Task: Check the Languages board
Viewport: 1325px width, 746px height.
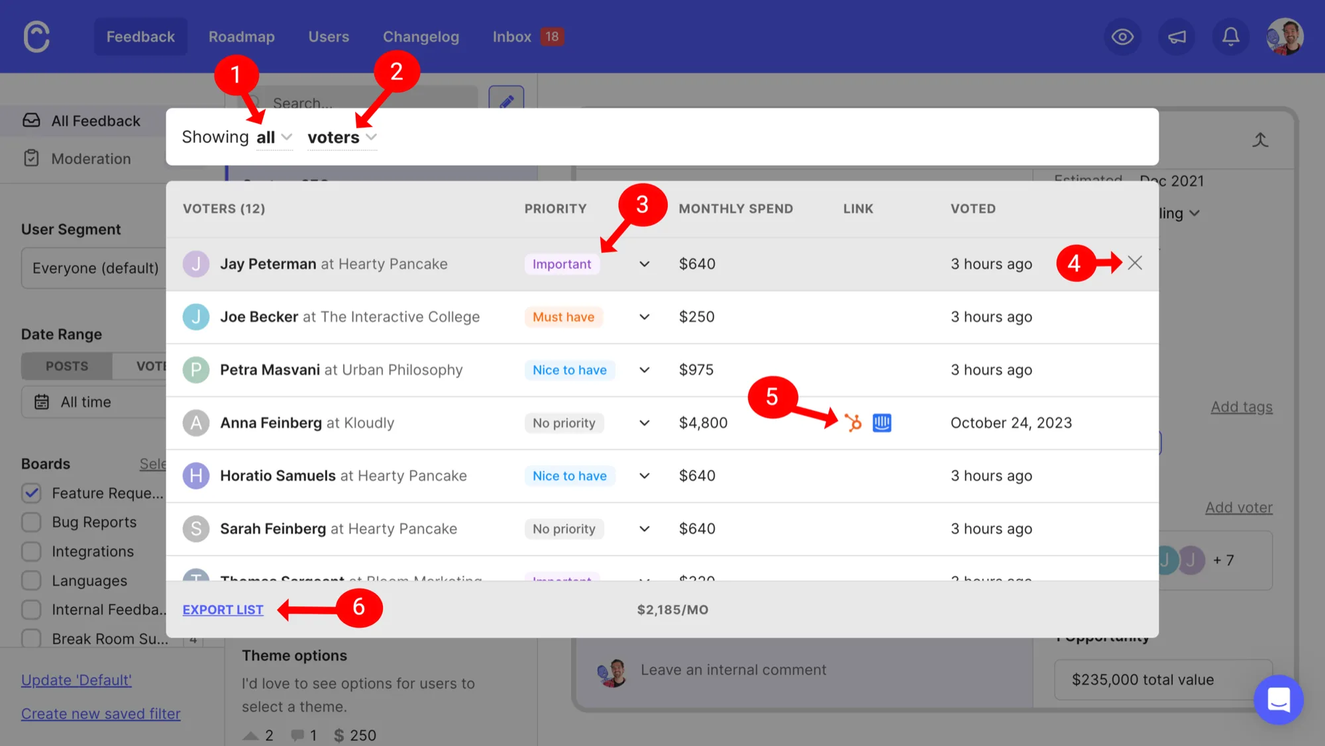Action: point(31,581)
